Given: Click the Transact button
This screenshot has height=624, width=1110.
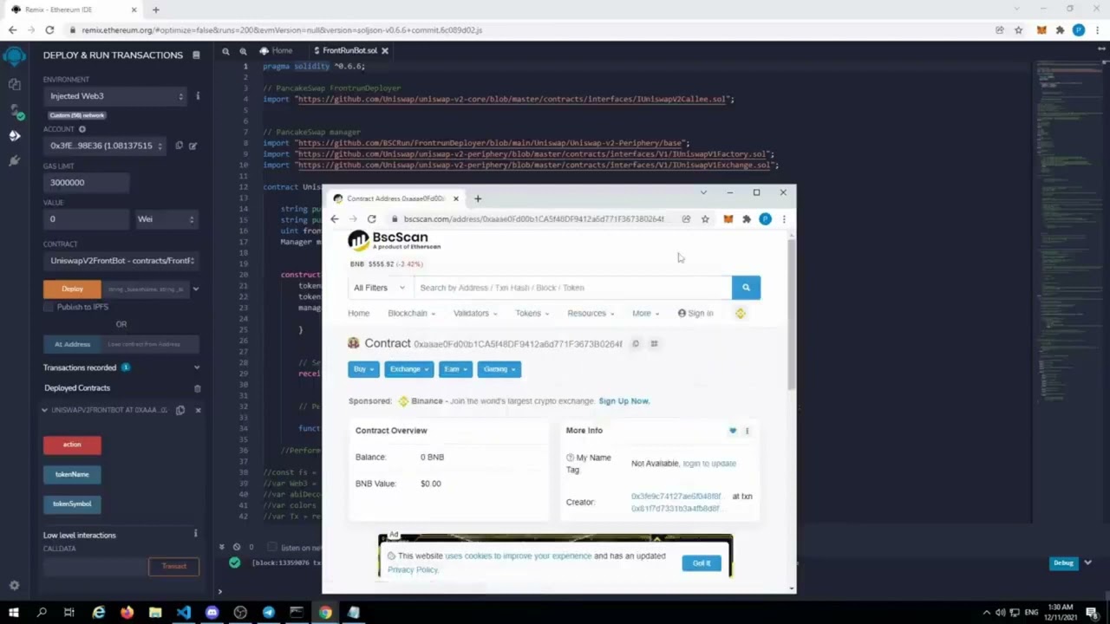Looking at the screenshot, I should tap(173, 567).
